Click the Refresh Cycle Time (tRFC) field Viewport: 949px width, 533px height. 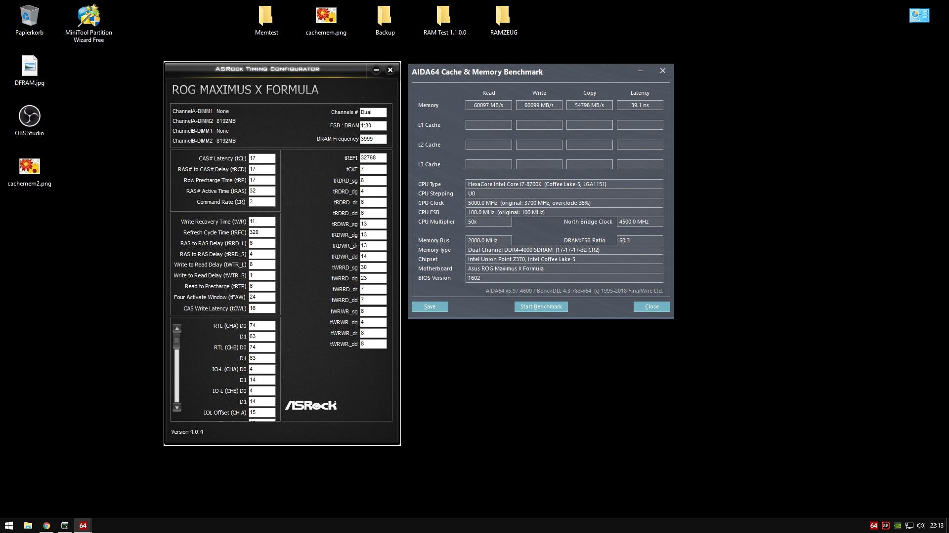point(261,232)
